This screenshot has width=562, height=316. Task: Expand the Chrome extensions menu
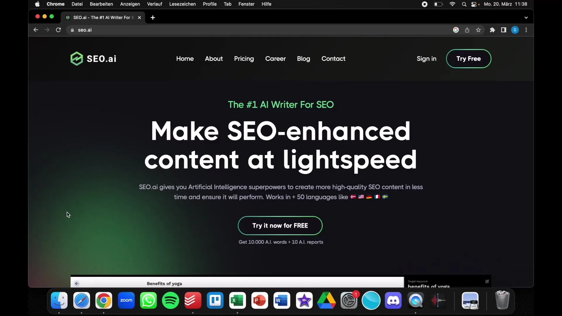(493, 30)
